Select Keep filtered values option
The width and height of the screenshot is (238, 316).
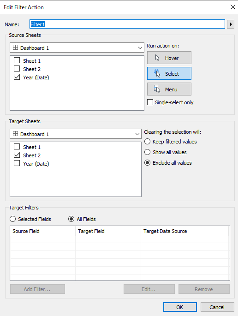(x=147, y=142)
